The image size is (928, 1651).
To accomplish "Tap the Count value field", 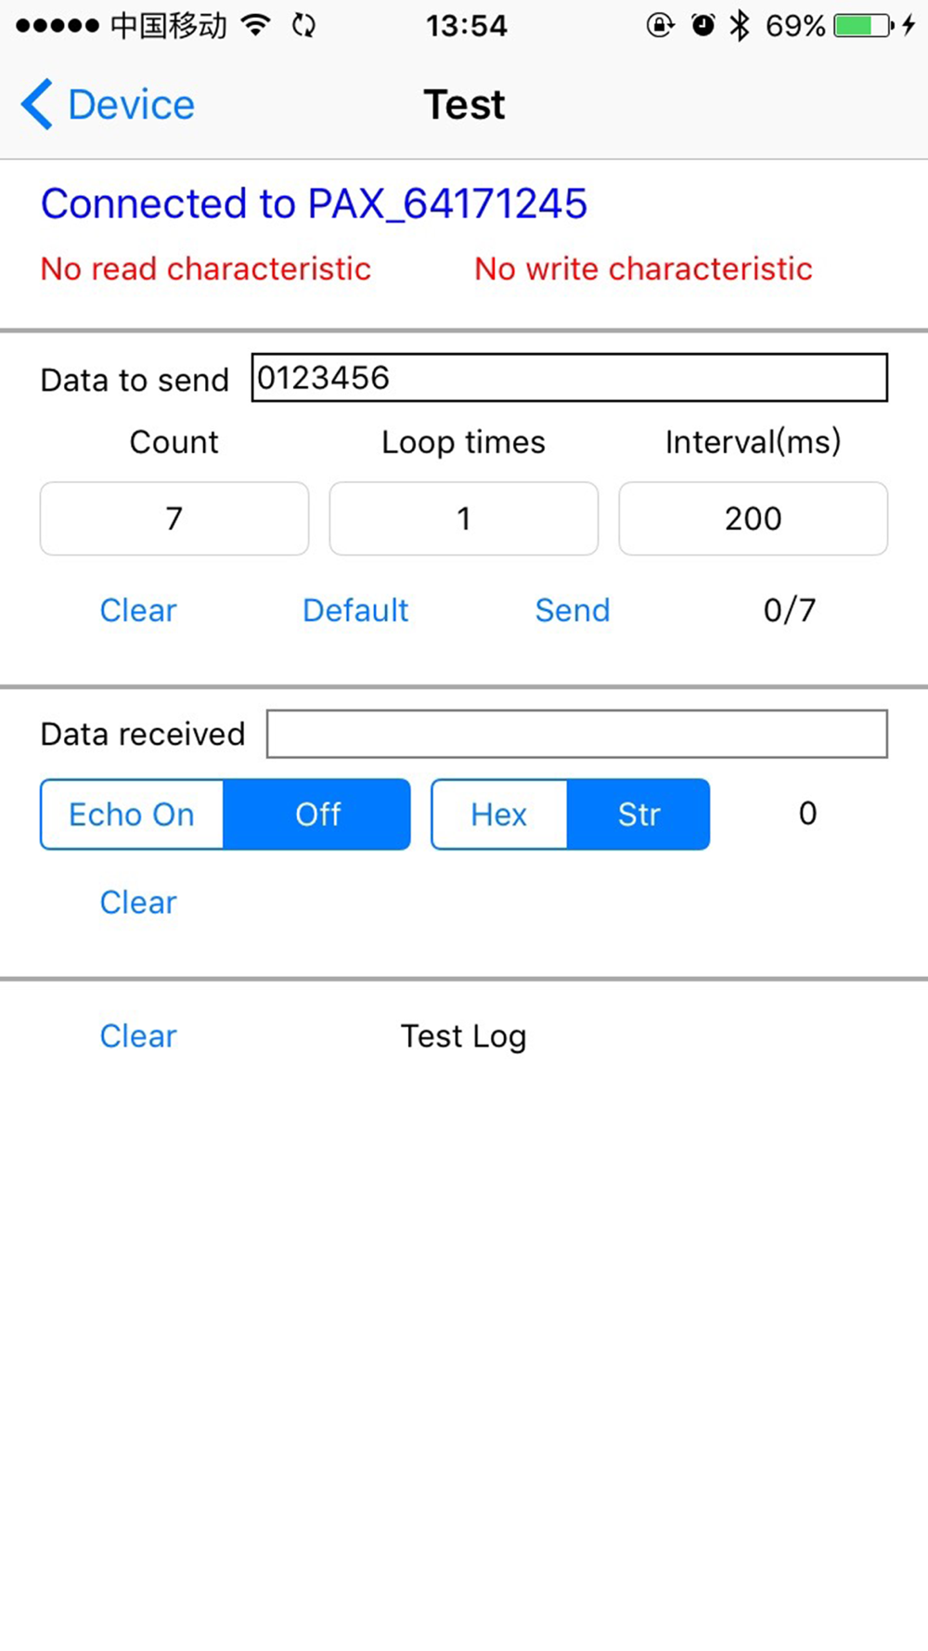I will coord(174,518).
